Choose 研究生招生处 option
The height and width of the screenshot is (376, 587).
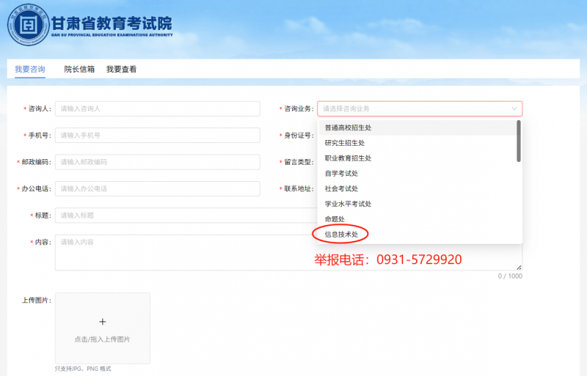coord(344,143)
